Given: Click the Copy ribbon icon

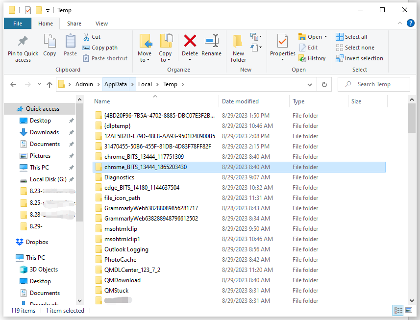Looking at the screenshot, I should (x=49, y=41).
